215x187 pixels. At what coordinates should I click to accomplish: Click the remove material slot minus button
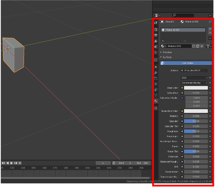pos(210,33)
